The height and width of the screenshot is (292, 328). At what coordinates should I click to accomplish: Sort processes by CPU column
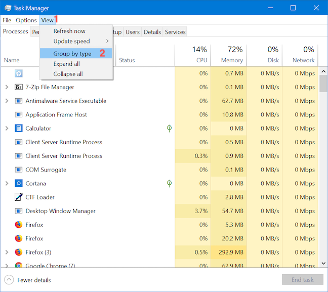[193, 55]
